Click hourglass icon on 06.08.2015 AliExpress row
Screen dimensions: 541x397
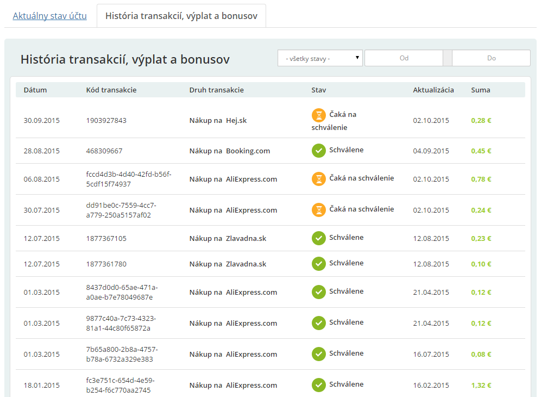tap(318, 179)
